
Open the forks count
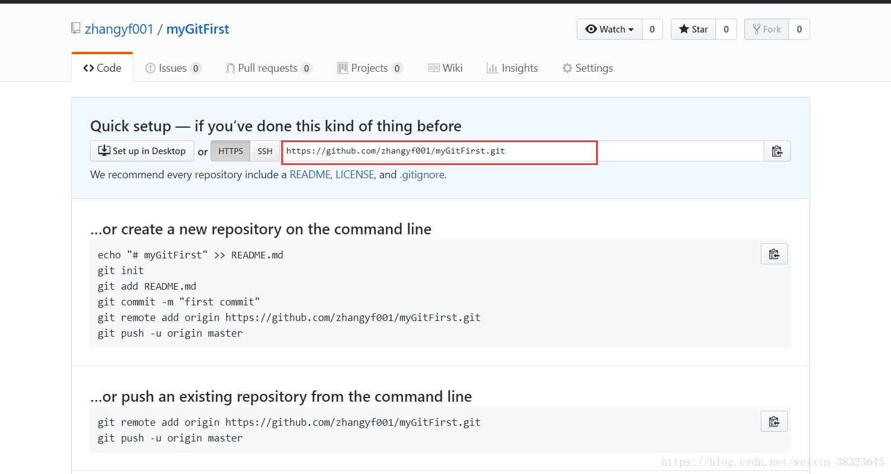click(x=799, y=30)
